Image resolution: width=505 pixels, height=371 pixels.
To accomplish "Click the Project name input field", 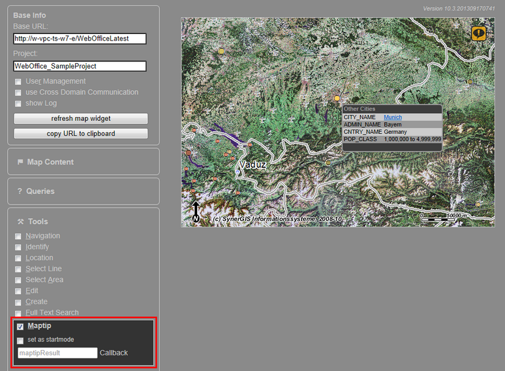I will click(80, 66).
